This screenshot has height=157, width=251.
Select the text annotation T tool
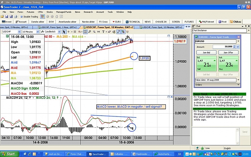click(x=103, y=32)
